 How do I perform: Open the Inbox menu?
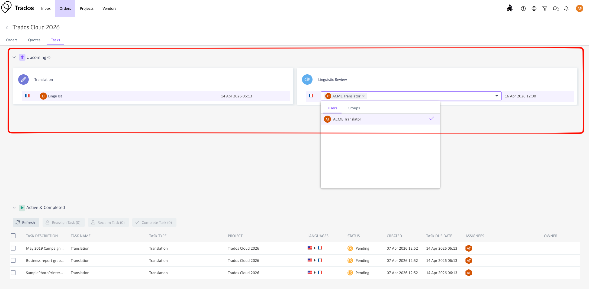[x=46, y=8]
